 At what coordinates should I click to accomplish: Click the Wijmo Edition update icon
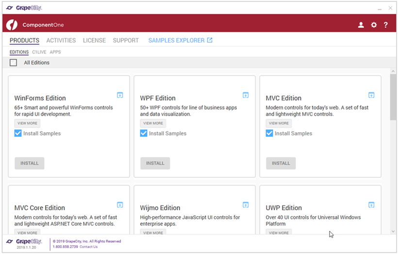[x=246, y=205]
